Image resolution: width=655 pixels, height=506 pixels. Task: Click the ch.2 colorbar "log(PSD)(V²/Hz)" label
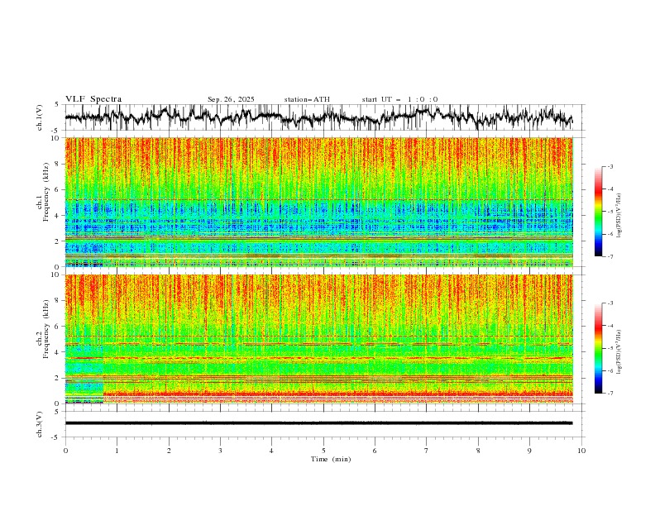coord(619,351)
